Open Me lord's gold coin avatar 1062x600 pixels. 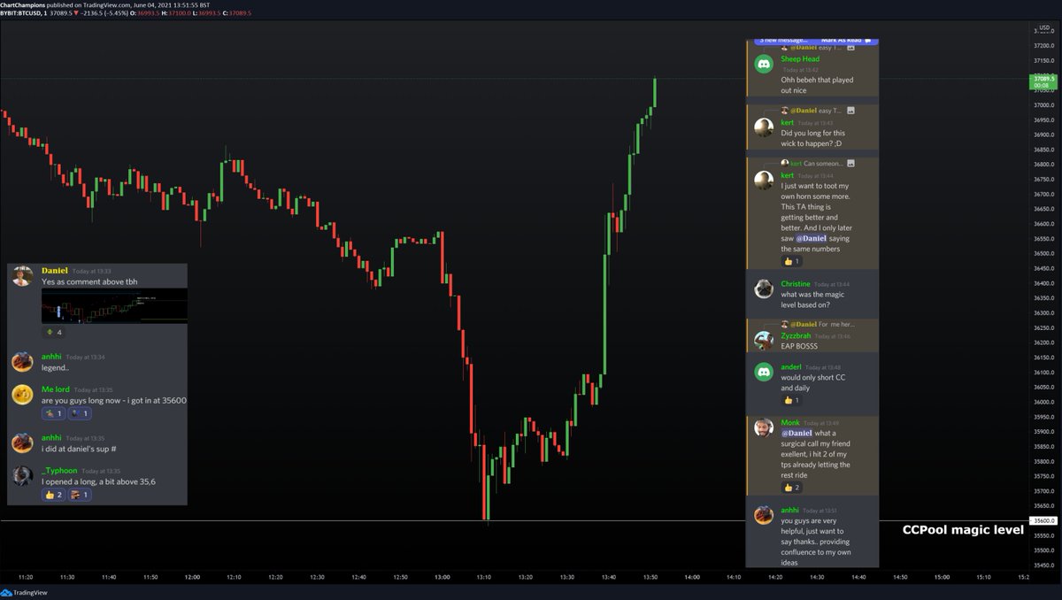22,395
